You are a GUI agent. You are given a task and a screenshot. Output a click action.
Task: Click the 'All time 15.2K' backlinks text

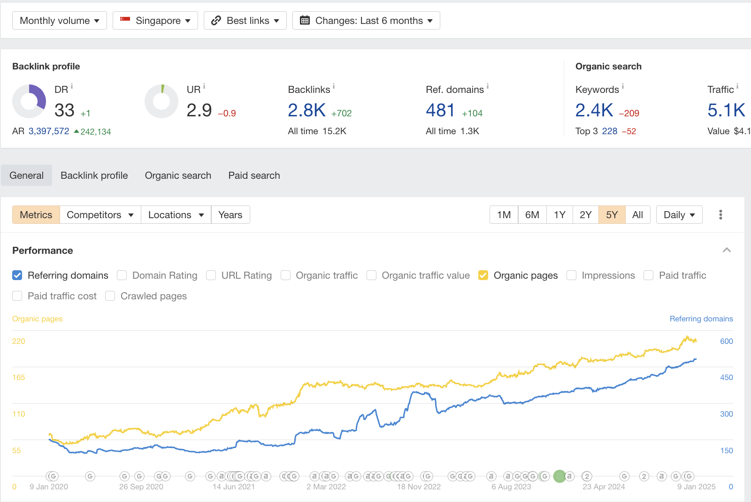(317, 131)
